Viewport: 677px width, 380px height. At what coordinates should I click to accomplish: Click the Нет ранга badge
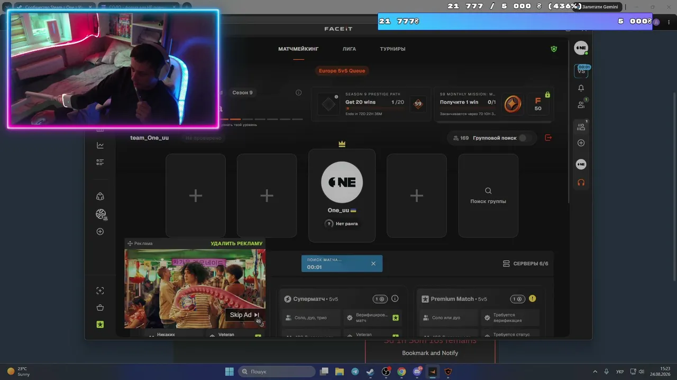[x=342, y=224]
